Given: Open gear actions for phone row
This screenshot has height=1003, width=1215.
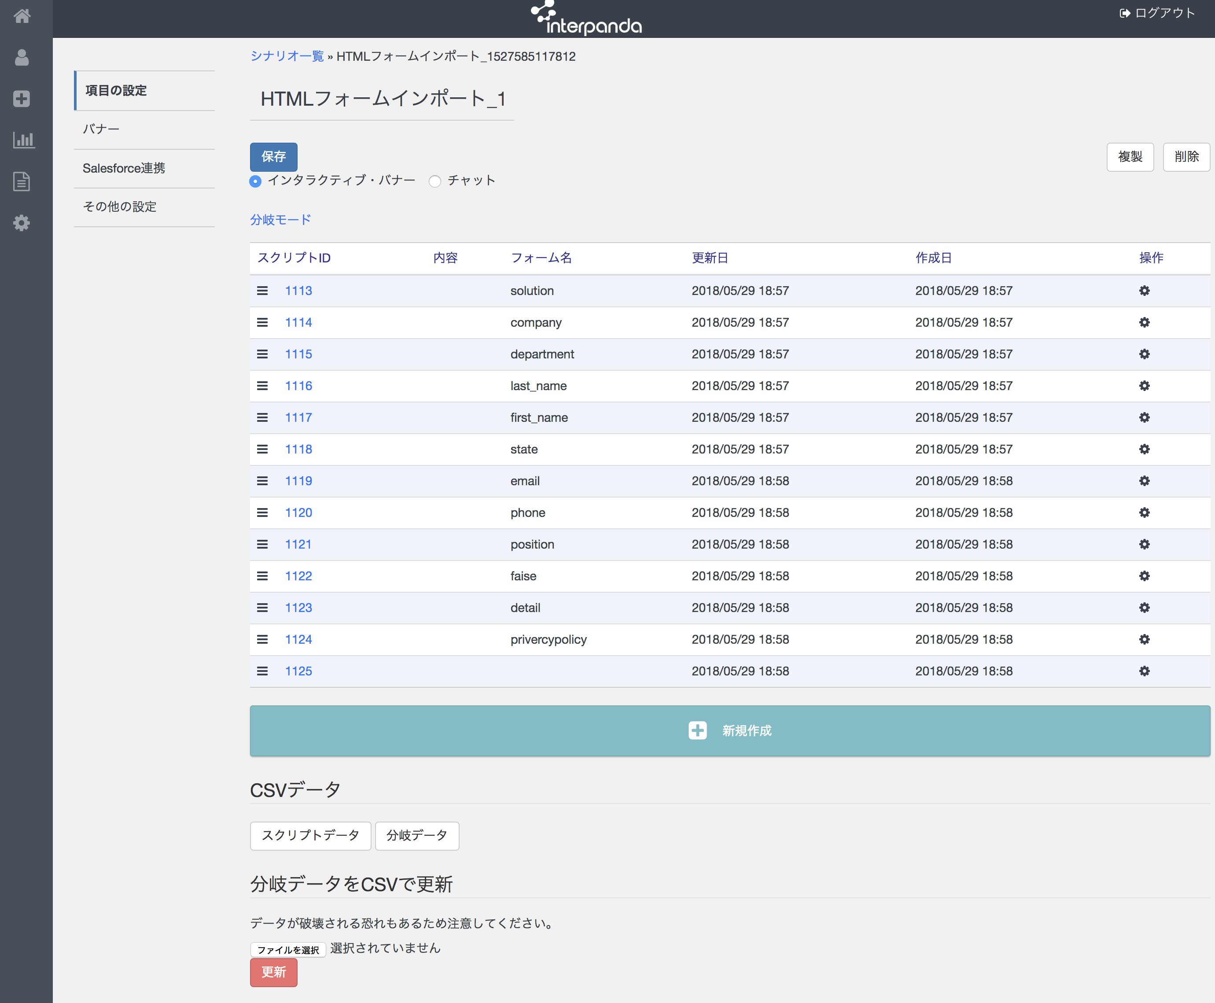Looking at the screenshot, I should (x=1145, y=513).
